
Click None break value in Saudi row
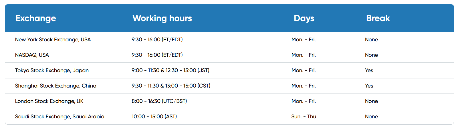(x=371, y=117)
